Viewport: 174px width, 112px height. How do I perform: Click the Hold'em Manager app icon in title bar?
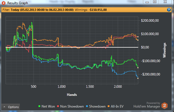[x=4, y=3]
